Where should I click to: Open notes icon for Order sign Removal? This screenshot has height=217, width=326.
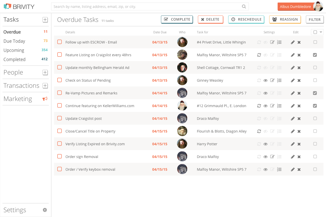[272, 157]
